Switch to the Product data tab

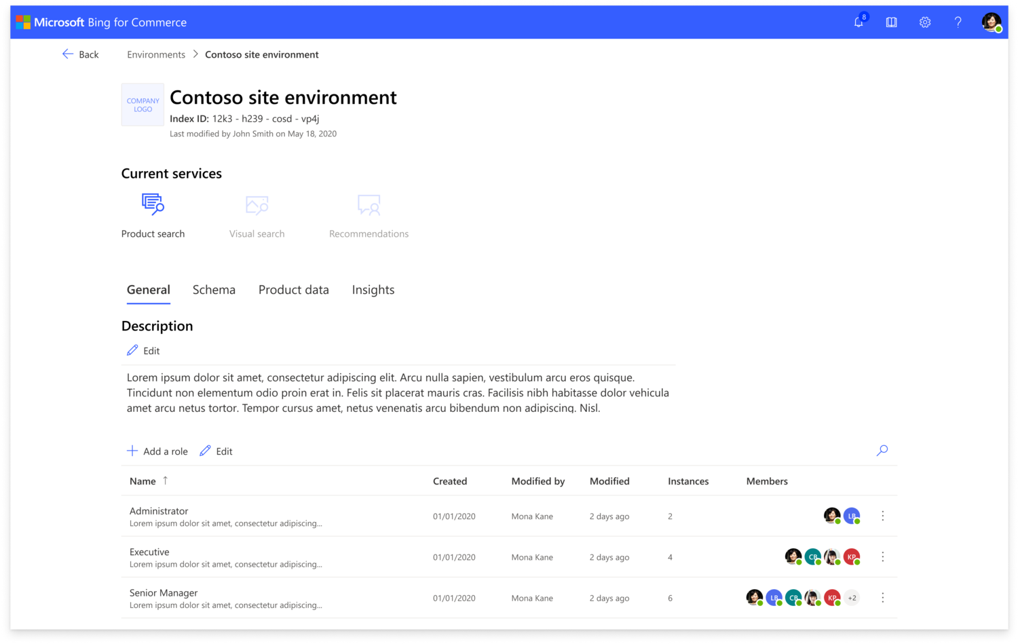click(x=293, y=290)
